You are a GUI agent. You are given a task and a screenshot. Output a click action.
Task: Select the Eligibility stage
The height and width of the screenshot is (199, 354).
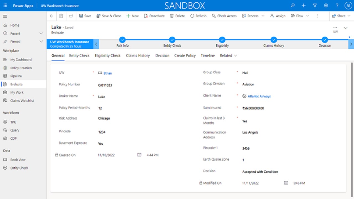(222, 40)
